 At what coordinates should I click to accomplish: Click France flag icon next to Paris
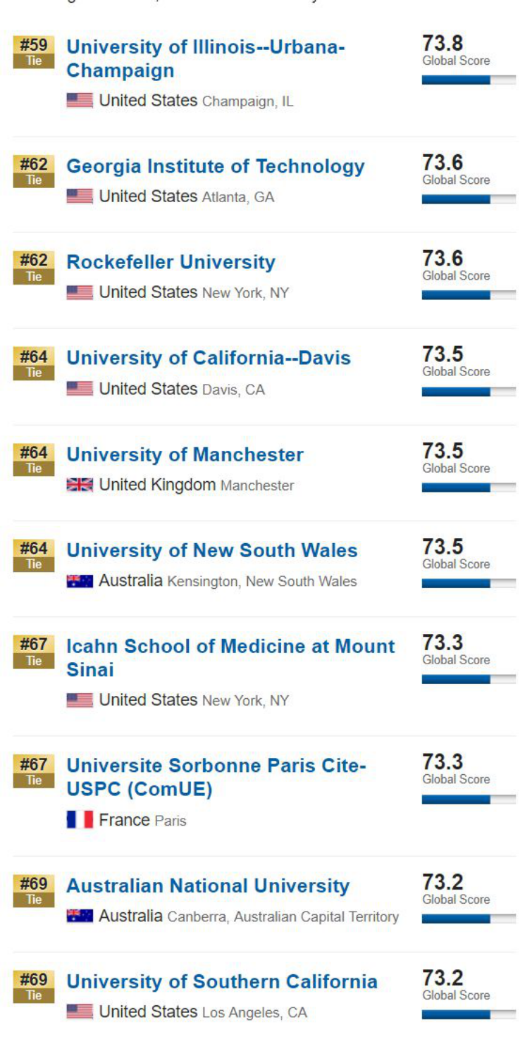pyautogui.click(x=80, y=820)
